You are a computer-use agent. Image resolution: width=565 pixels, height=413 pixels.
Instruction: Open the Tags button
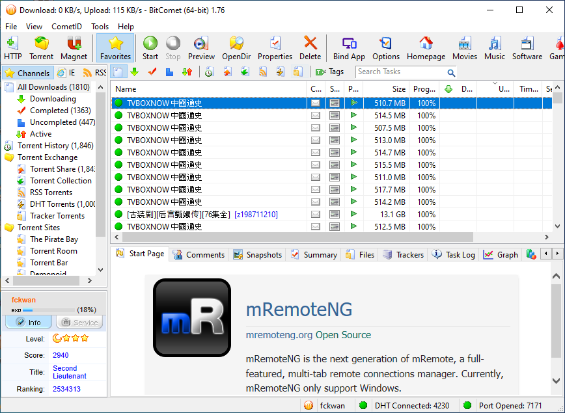click(x=330, y=72)
